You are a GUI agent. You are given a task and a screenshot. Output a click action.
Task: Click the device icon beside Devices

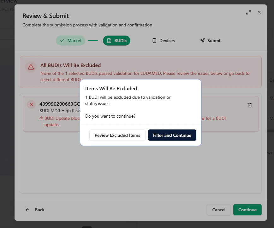pos(154,40)
